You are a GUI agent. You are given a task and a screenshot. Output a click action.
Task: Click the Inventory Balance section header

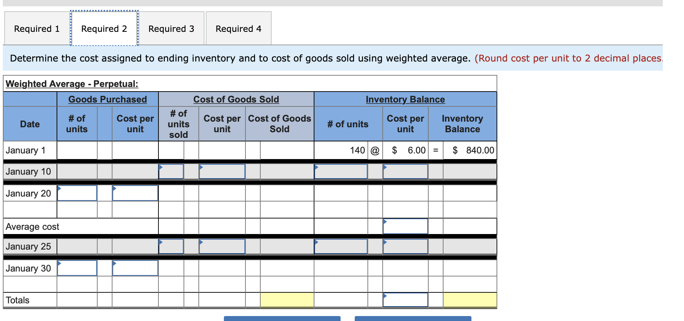point(405,99)
